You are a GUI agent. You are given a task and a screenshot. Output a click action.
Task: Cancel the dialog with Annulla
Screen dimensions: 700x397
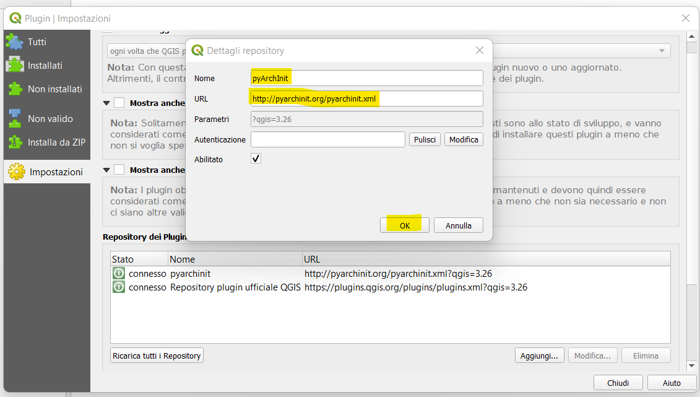(458, 225)
